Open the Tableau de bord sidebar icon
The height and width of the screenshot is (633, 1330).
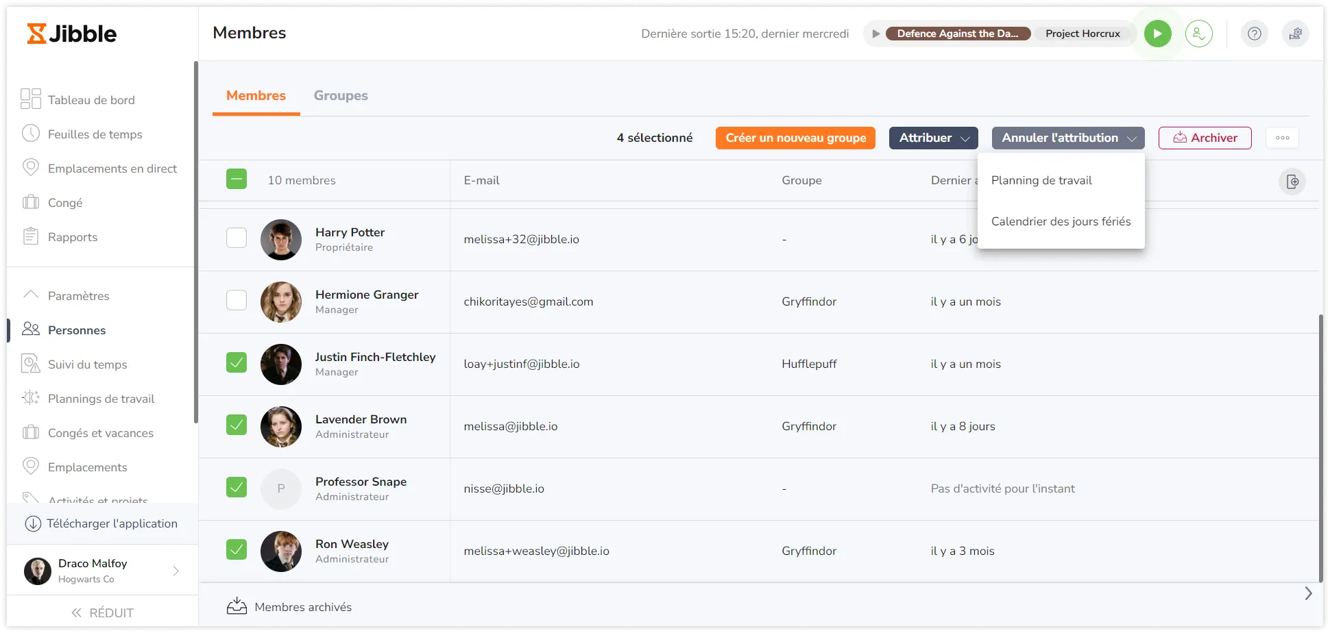tap(31, 99)
